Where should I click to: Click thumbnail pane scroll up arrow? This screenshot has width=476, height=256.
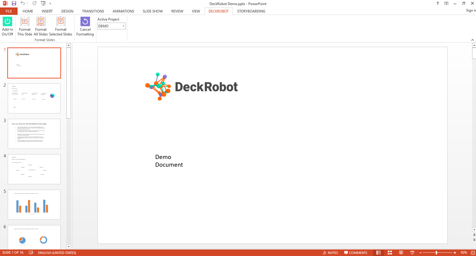point(69,46)
